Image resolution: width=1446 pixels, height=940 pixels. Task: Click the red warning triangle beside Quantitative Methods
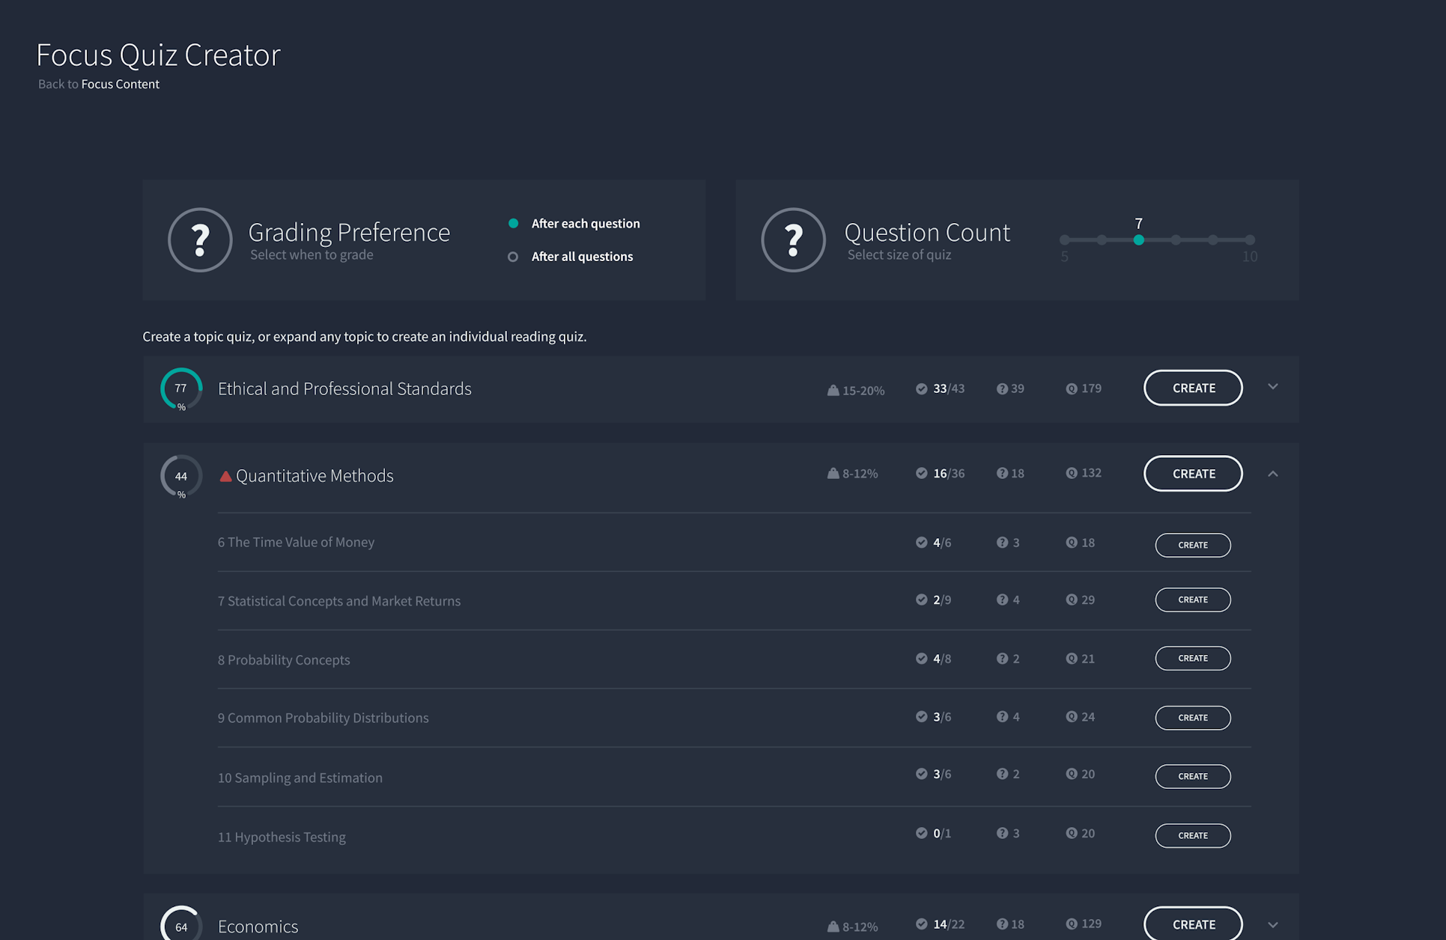[x=225, y=476]
